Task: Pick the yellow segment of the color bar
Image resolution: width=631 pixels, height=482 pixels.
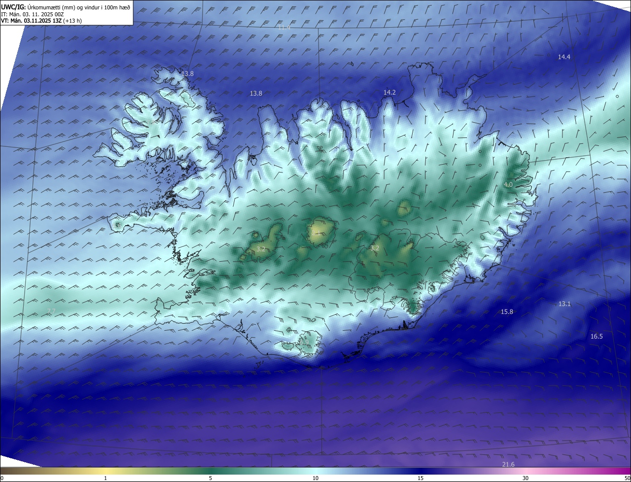Action: coord(105,471)
